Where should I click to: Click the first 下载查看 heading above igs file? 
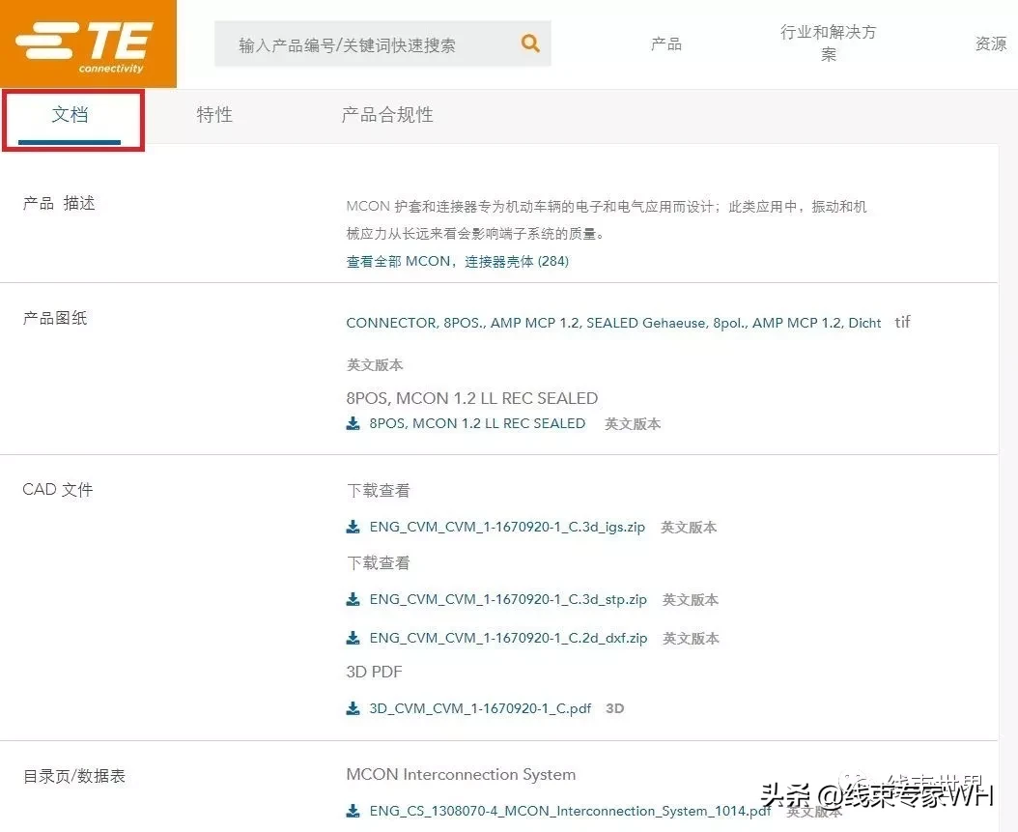[x=378, y=490]
